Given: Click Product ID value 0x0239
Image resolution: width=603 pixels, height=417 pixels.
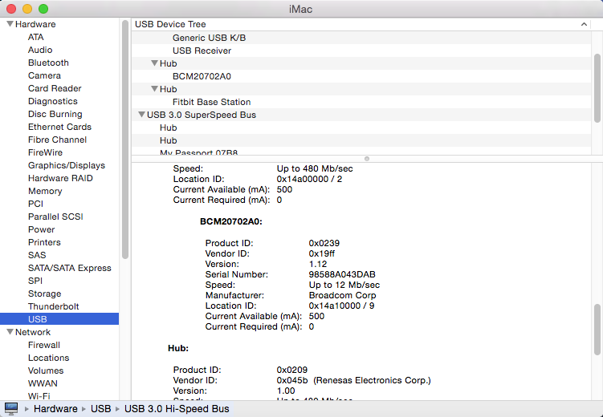Looking at the screenshot, I should (x=324, y=243).
